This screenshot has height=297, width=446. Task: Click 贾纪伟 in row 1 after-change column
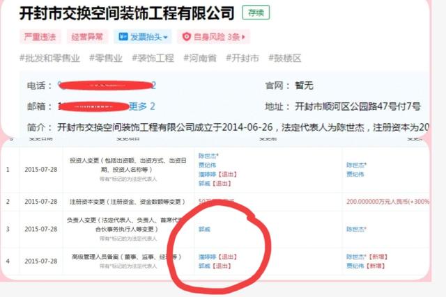[355, 174]
